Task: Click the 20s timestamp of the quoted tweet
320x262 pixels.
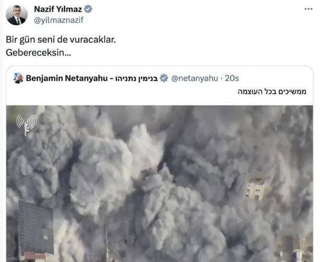Action: 232,78
